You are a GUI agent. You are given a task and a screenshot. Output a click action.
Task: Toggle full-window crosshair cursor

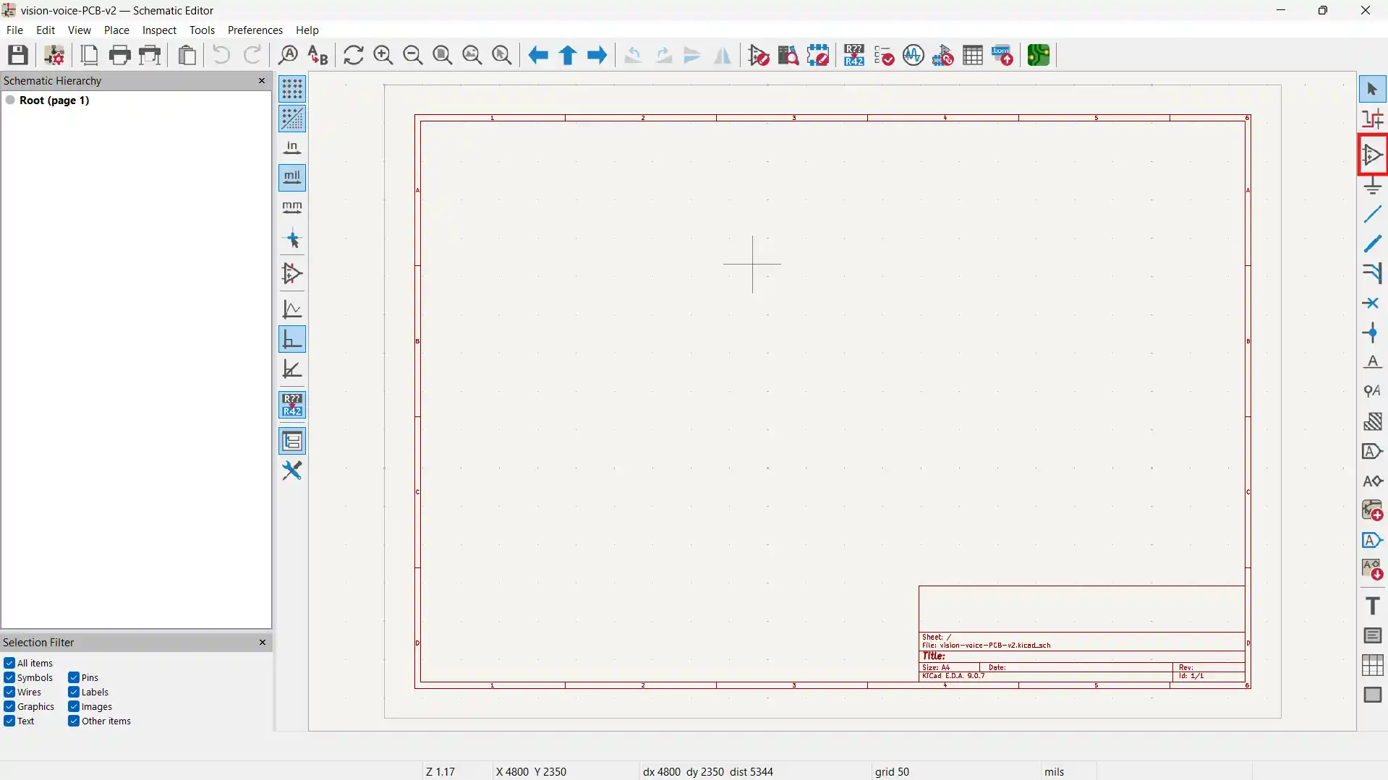click(x=292, y=239)
